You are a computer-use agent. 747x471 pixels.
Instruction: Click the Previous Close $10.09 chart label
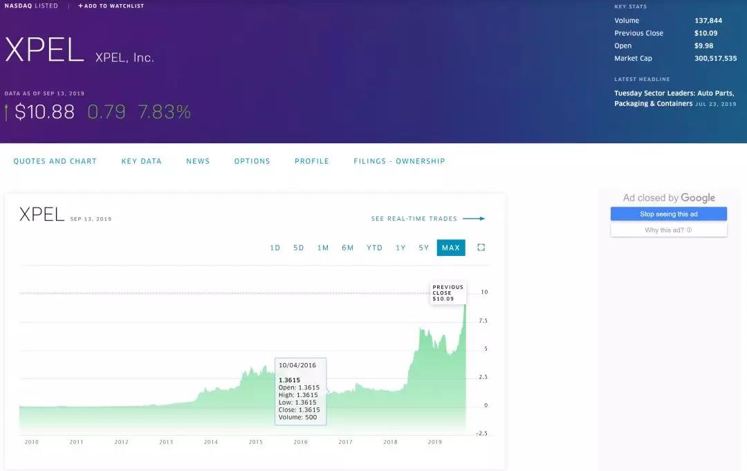pyautogui.click(x=448, y=293)
